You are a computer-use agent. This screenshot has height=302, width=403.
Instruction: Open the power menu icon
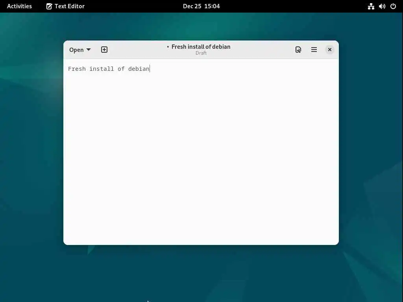pos(393,6)
